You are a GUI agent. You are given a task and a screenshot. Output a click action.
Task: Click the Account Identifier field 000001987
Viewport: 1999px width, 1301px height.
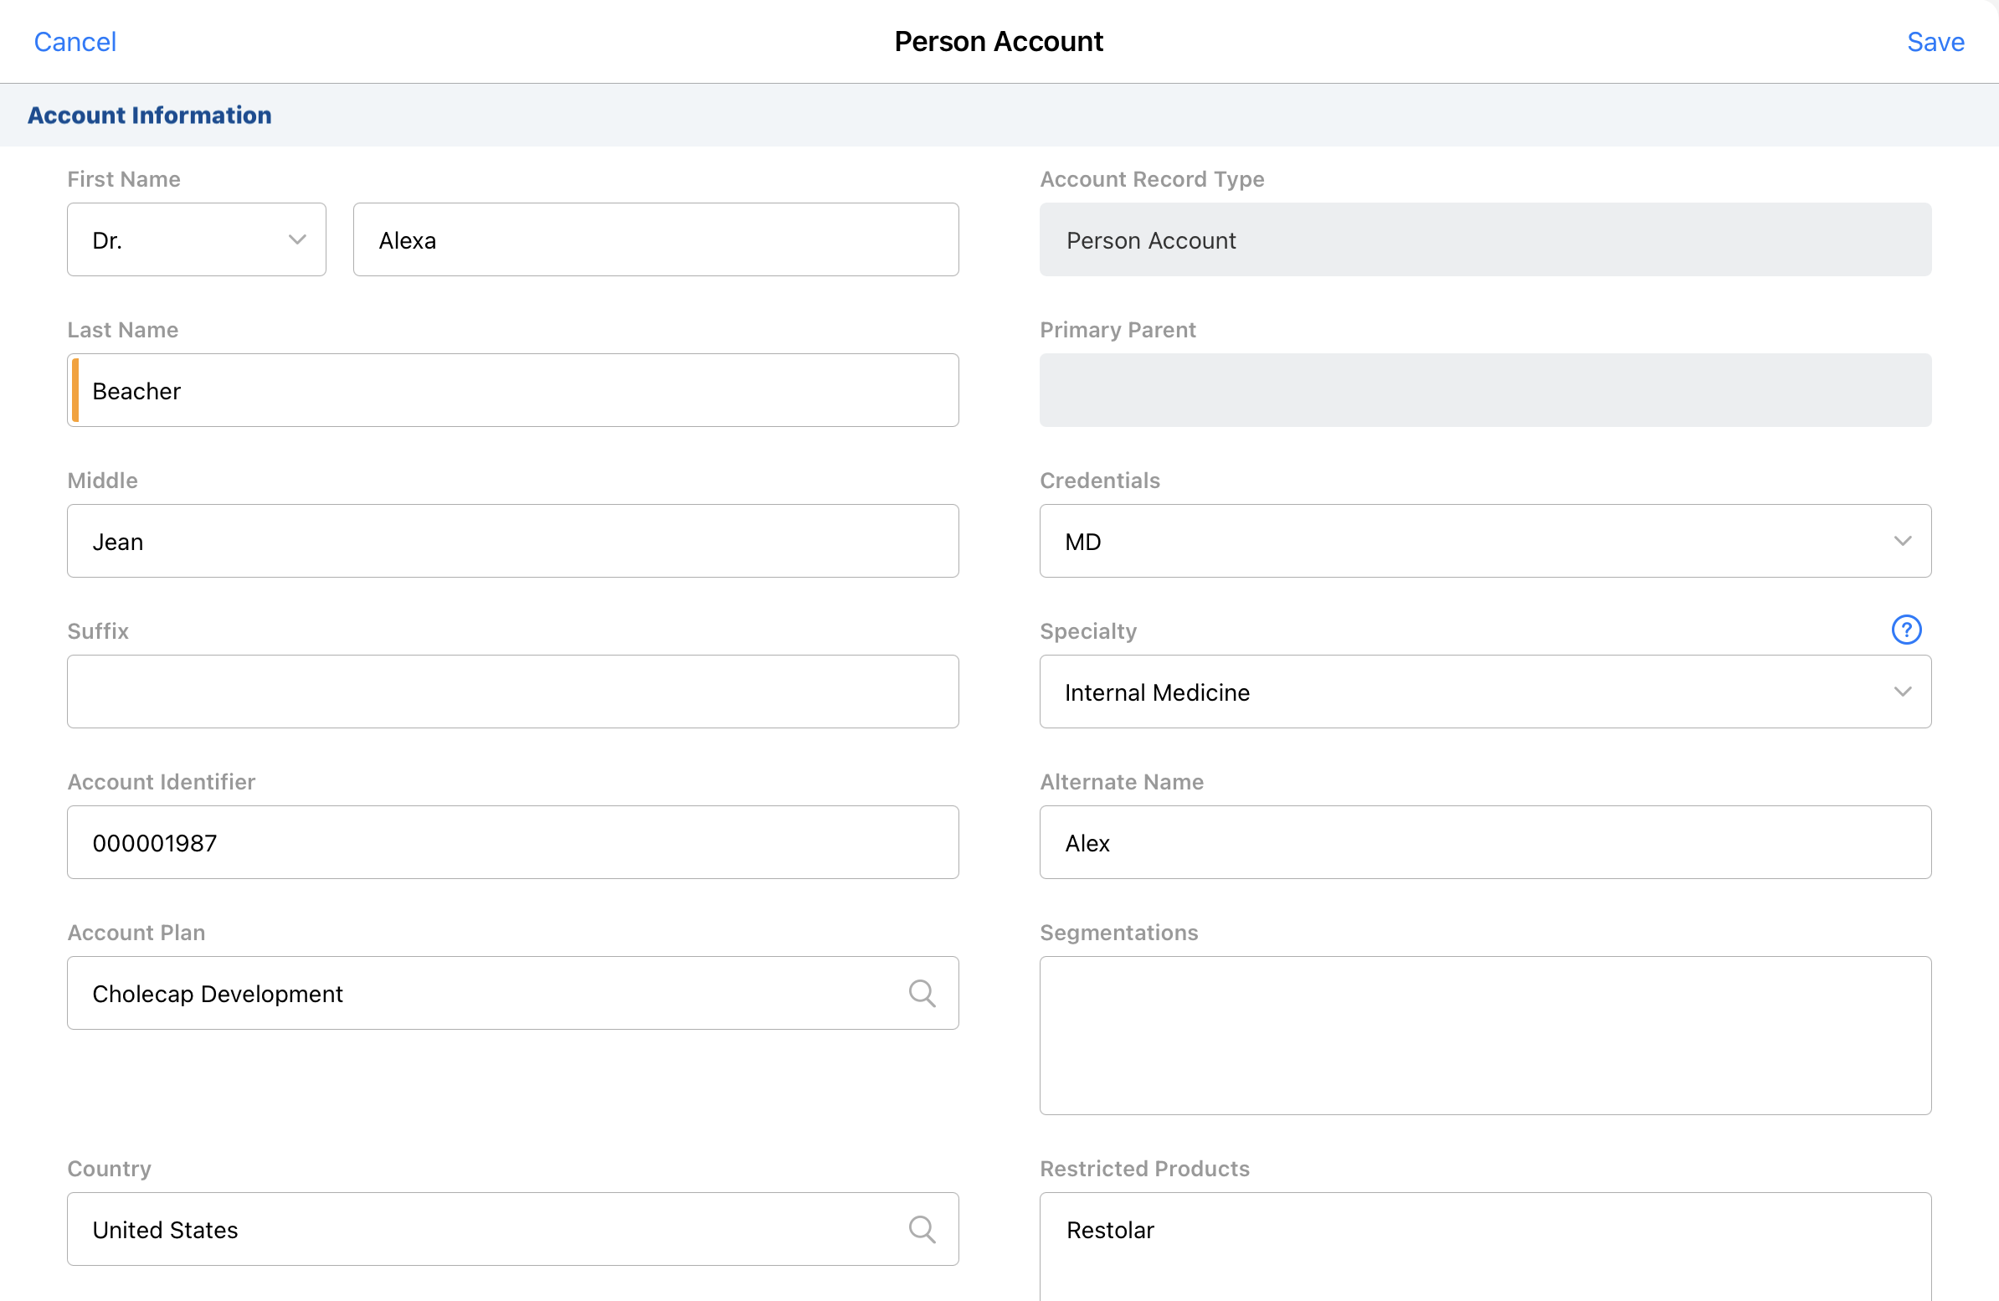[512, 842]
